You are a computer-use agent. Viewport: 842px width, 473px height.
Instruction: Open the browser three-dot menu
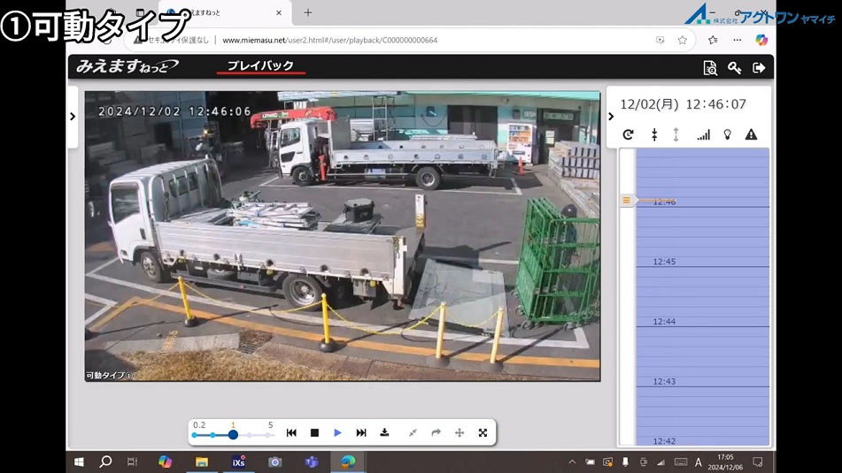[x=738, y=40]
